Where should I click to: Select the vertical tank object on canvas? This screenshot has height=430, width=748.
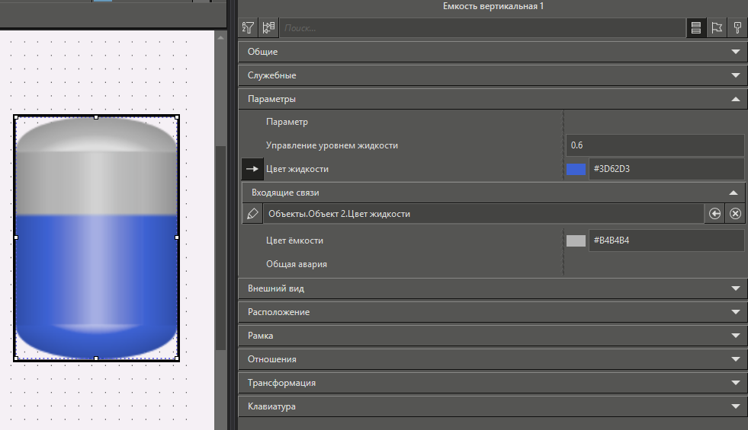pos(96,237)
